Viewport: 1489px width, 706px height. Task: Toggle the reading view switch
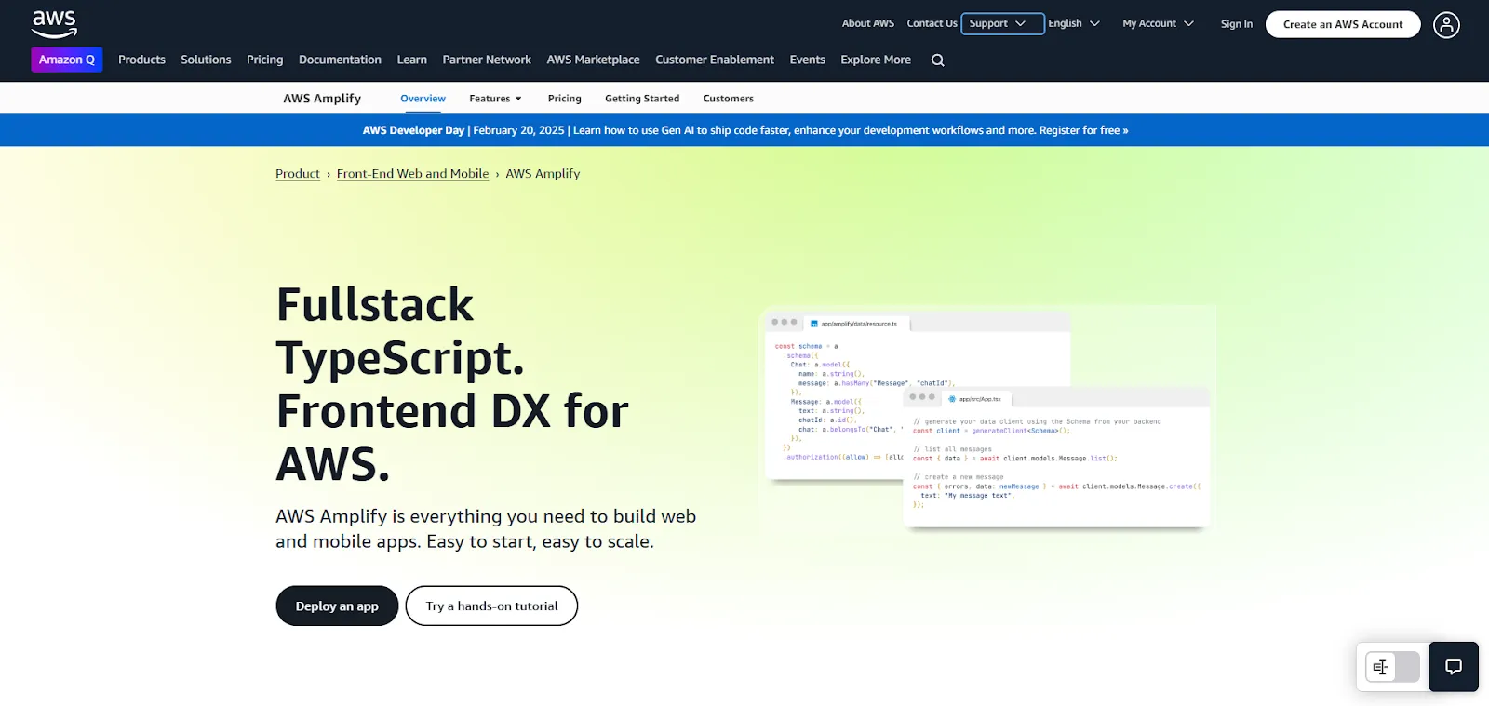(1393, 667)
